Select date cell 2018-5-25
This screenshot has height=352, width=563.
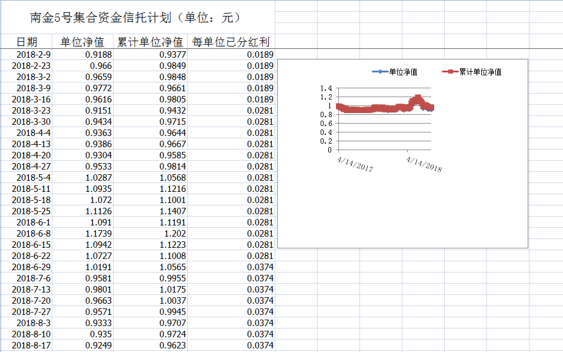coord(26,211)
